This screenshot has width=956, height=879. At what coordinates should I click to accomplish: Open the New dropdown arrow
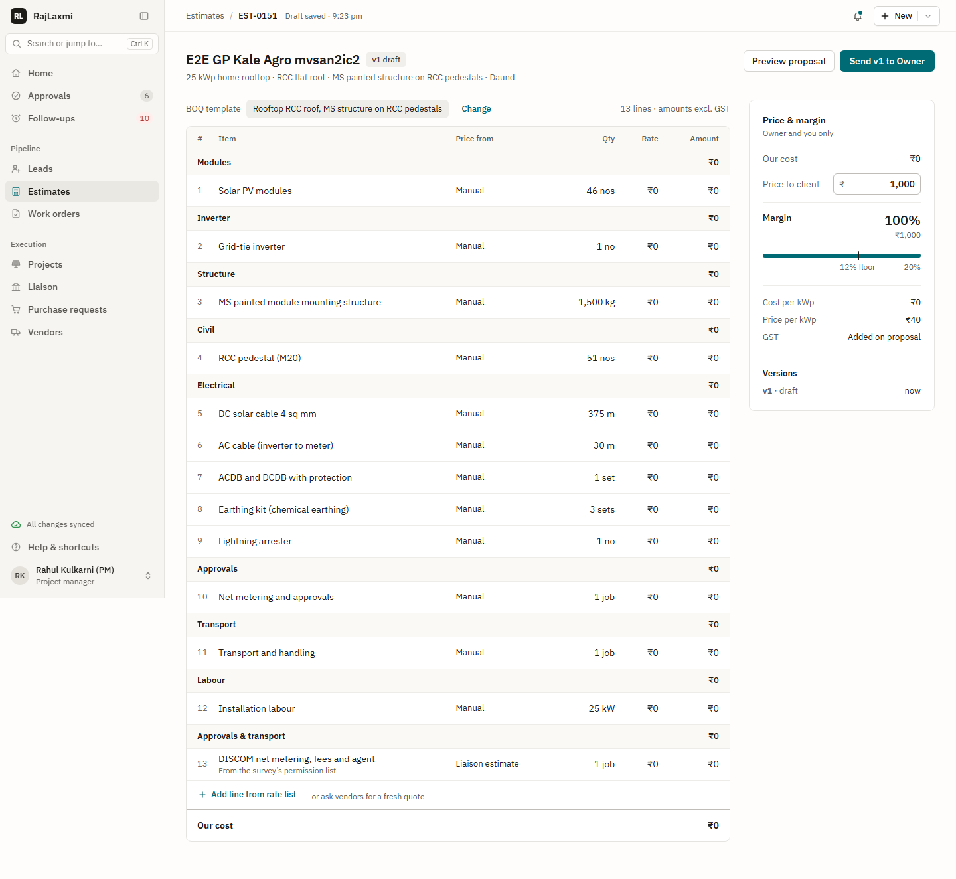[x=928, y=16]
